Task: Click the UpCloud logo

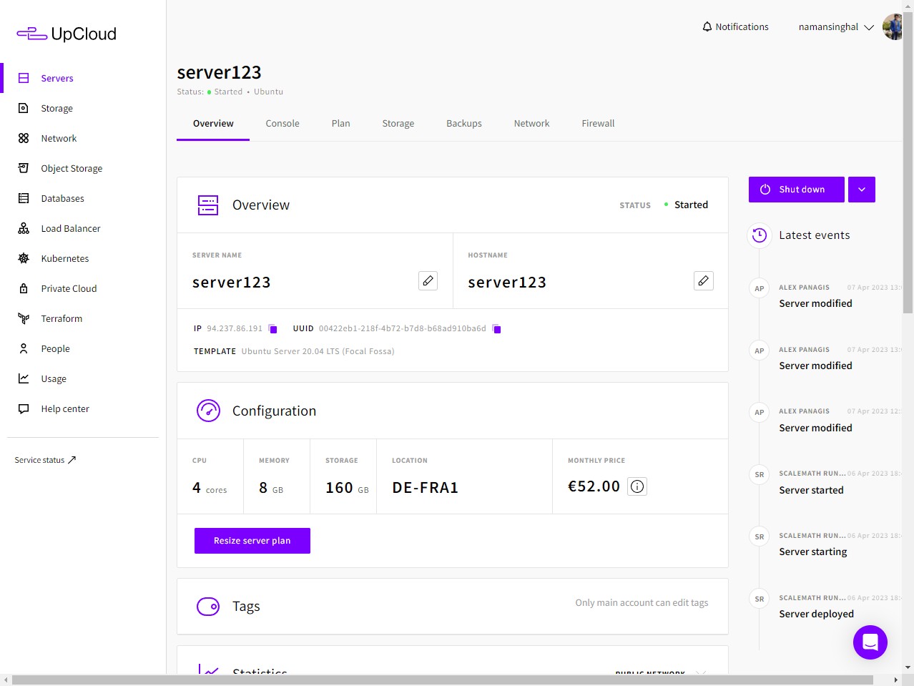Action: (x=67, y=34)
